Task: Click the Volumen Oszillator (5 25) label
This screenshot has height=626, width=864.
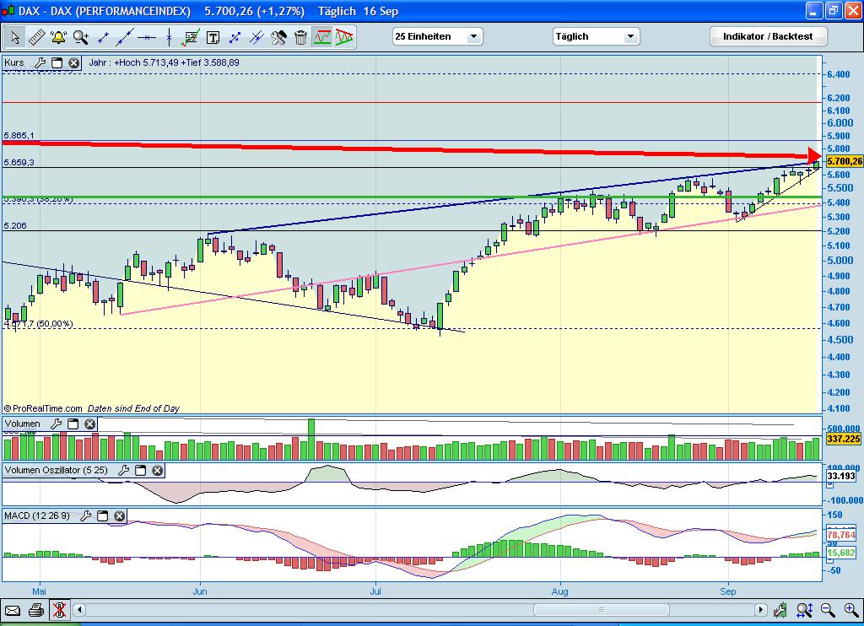Action: coord(57,470)
